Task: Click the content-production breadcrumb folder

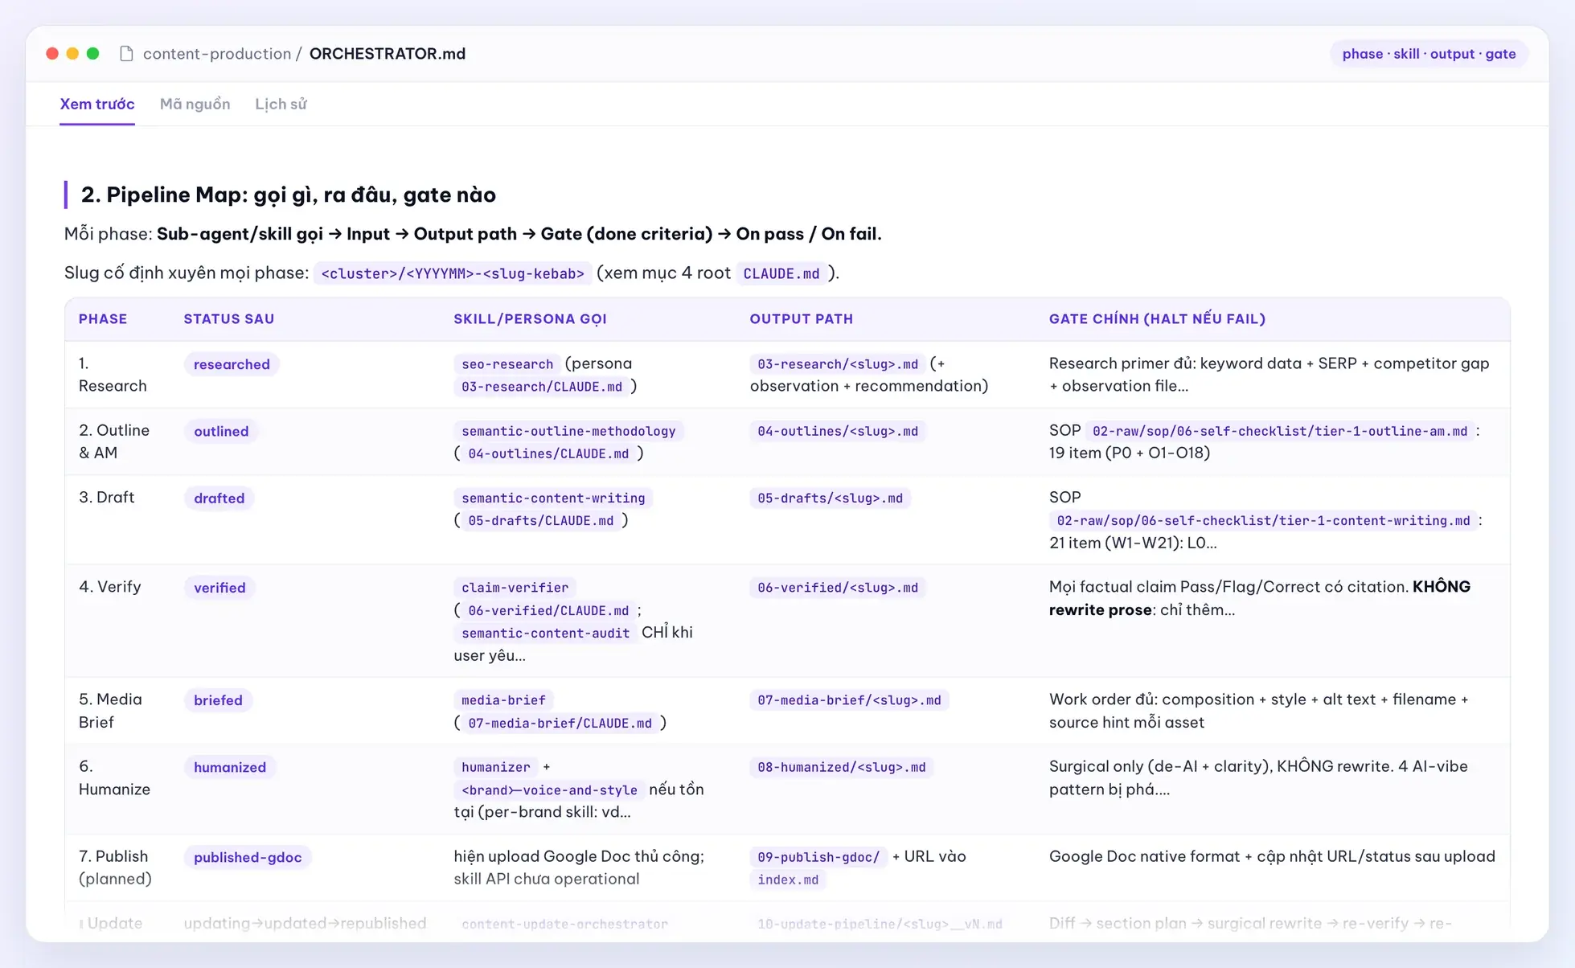Action: coord(217,54)
